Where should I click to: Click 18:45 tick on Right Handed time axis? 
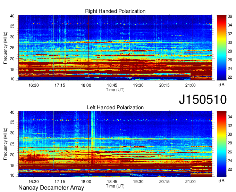pyautogui.click(x=112, y=85)
